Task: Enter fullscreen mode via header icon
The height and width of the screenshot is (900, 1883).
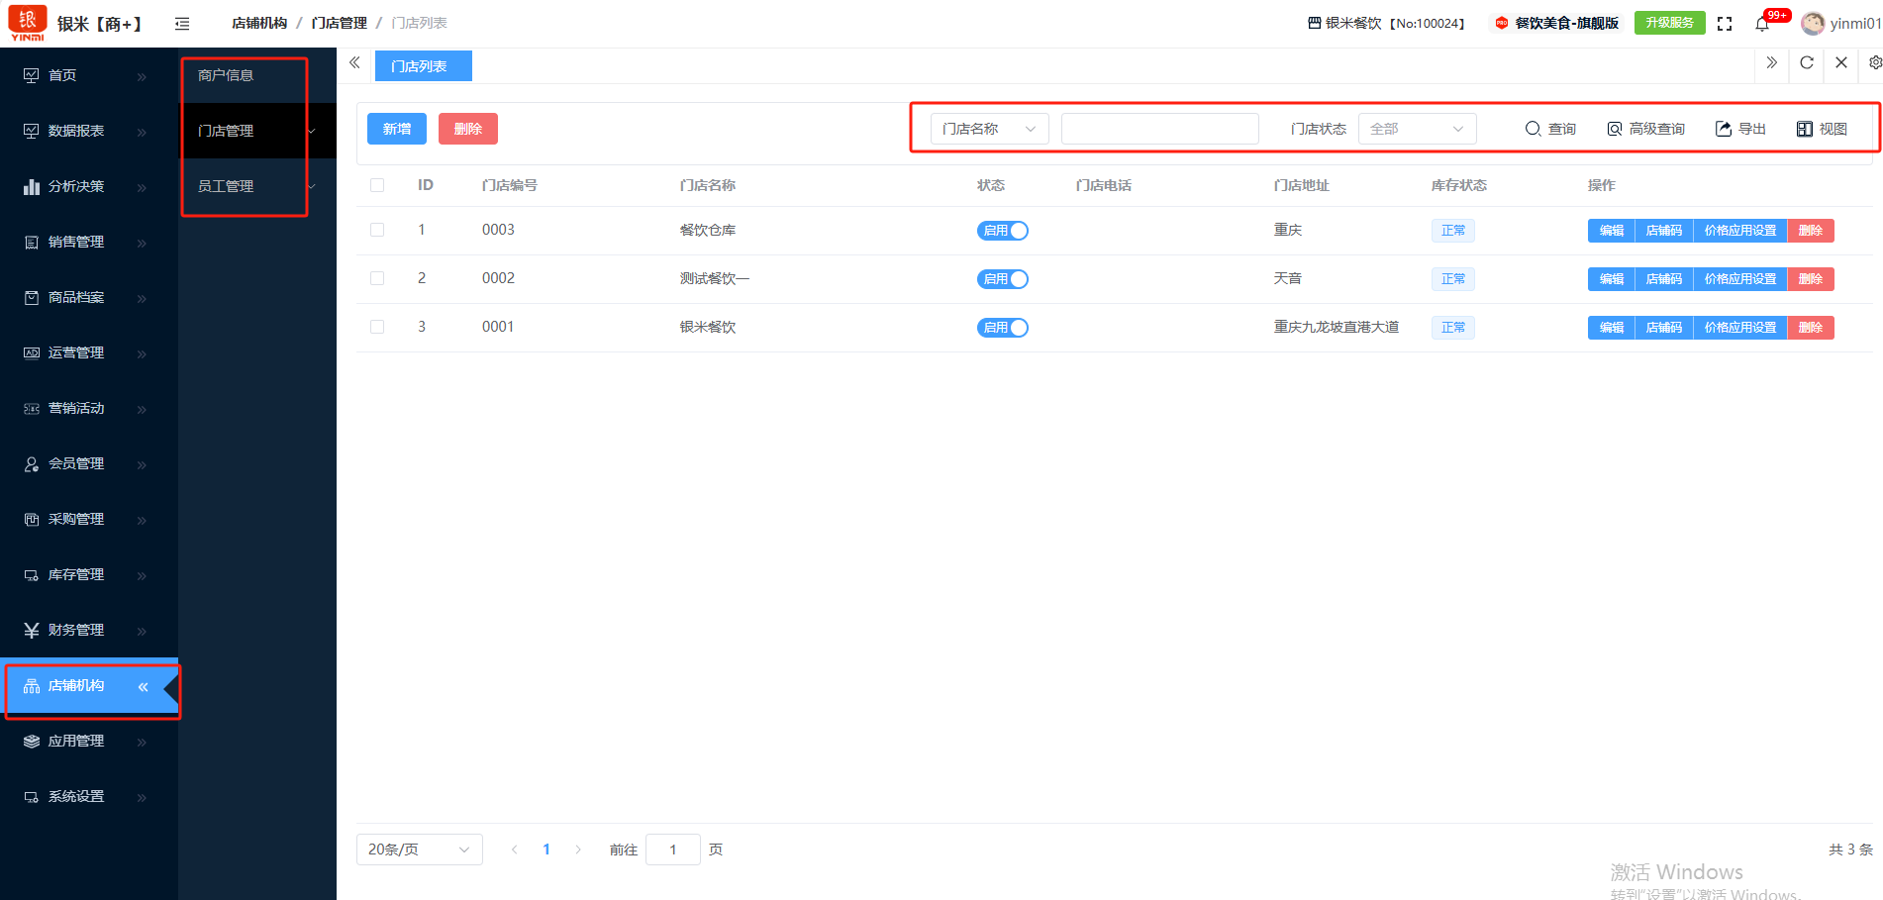Action: point(1725,24)
